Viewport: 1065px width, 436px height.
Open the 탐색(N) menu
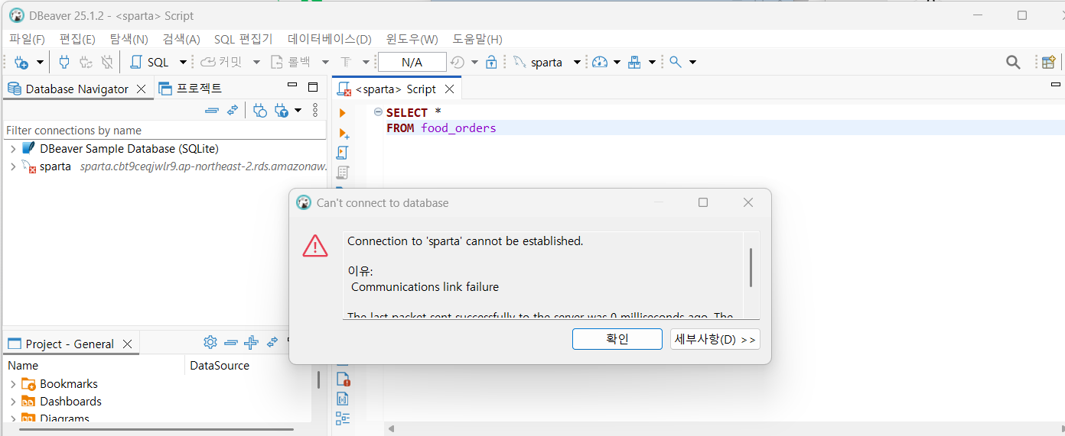[129, 39]
